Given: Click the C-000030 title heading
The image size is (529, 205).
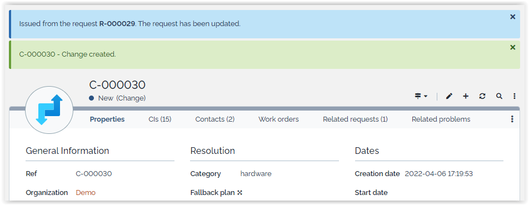Looking at the screenshot, I should tap(117, 85).
